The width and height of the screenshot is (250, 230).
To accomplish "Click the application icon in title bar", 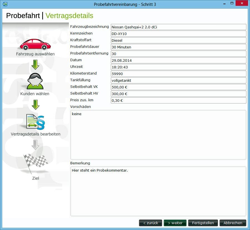I will pyautogui.click(x=5, y=4).
